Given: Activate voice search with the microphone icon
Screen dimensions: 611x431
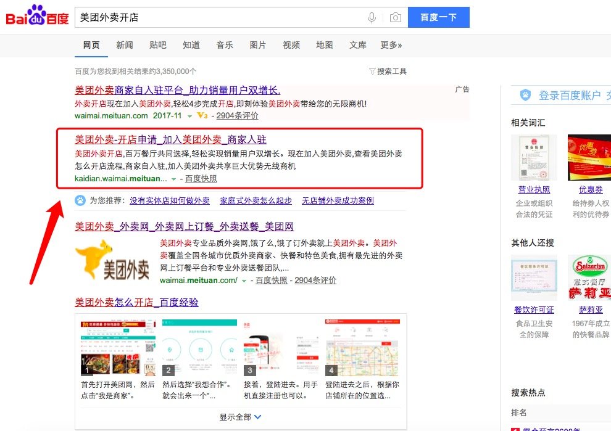Looking at the screenshot, I should 372,18.
